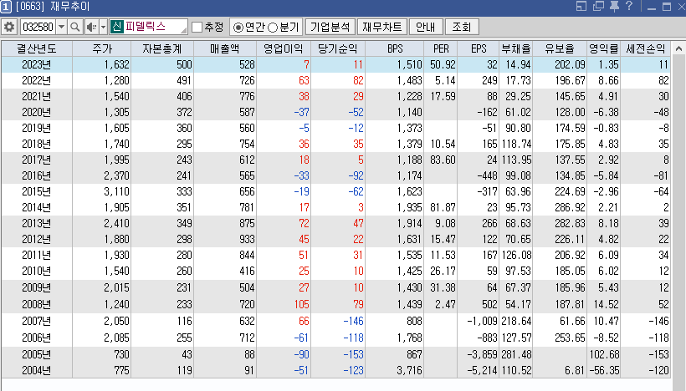This screenshot has width=686, height=391.
Task: Sort by 결산년도 column header
Action: point(37,48)
